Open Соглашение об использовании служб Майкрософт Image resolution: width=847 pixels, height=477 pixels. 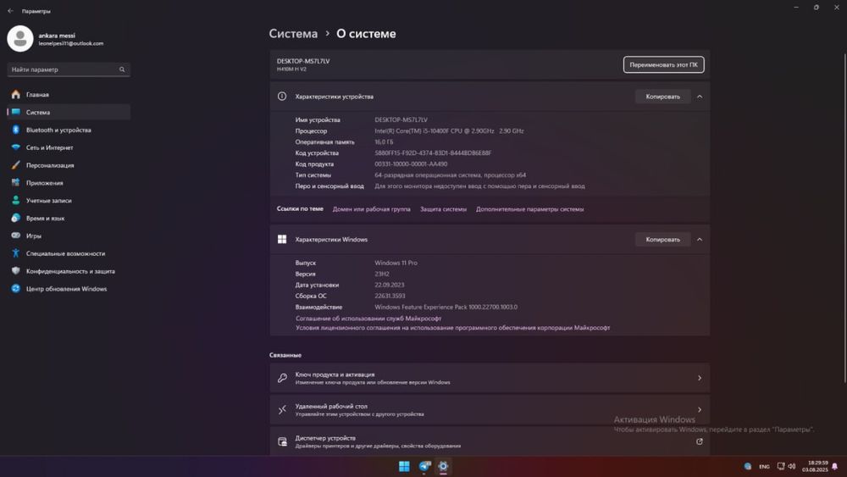(x=368, y=319)
